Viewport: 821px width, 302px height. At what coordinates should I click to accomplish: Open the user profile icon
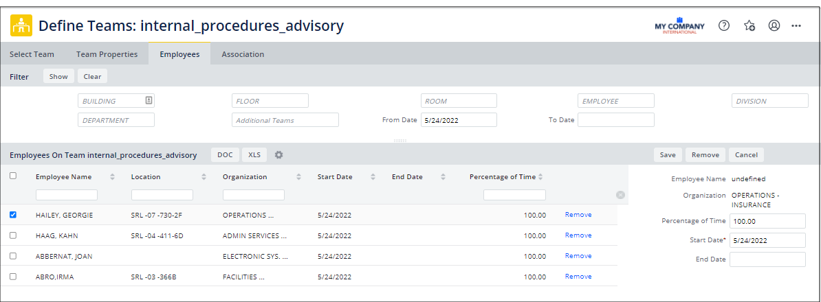pyautogui.click(x=774, y=25)
